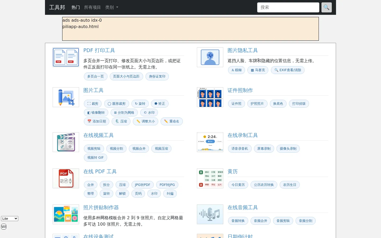
Task: Choose the 视频压缩 tag
Action: point(161,149)
